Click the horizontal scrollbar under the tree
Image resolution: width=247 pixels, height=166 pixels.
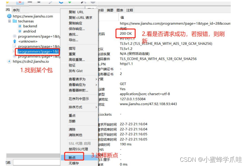click(33, 155)
